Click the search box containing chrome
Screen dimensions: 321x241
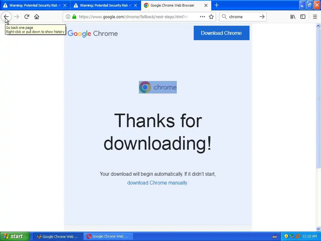(x=243, y=17)
